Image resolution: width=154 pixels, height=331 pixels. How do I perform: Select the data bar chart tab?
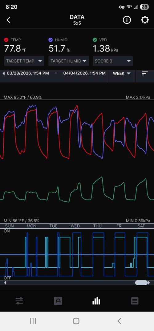(96, 301)
